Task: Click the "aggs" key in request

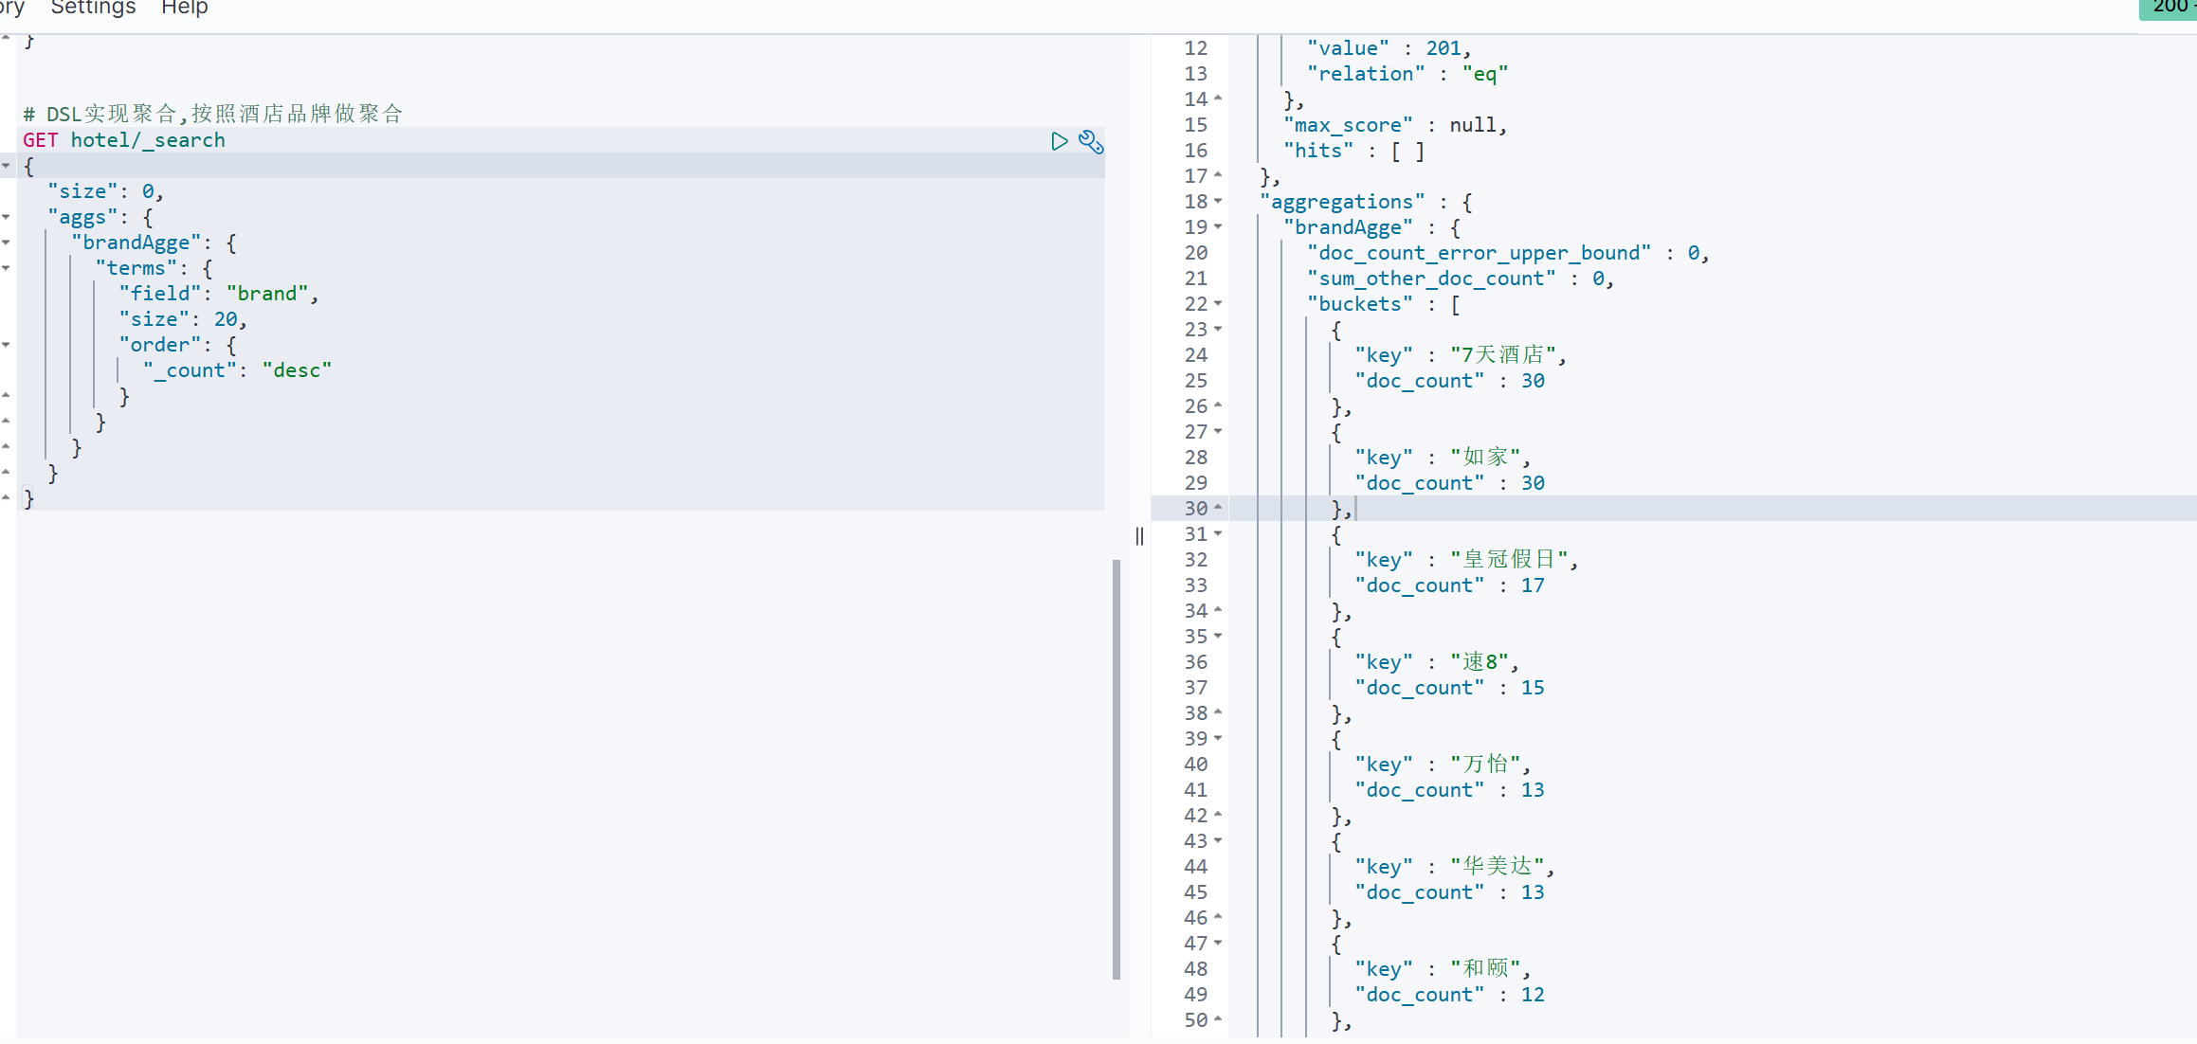Action: 82,217
